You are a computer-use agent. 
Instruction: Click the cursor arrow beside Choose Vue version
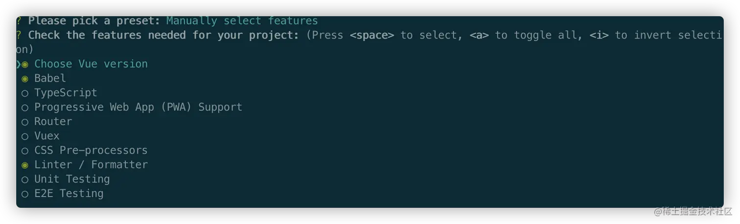click(x=18, y=64)
